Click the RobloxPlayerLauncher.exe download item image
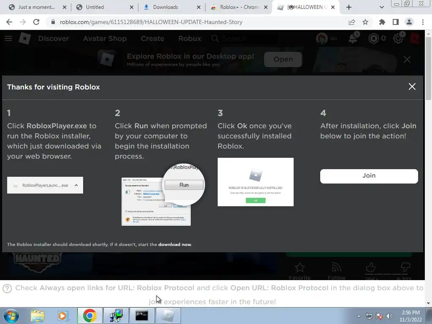The height and width of the screenshot is (324, 432). tap(45, 185)
